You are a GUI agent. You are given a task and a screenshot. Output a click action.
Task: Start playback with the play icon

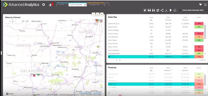click(x=171, y=10)
